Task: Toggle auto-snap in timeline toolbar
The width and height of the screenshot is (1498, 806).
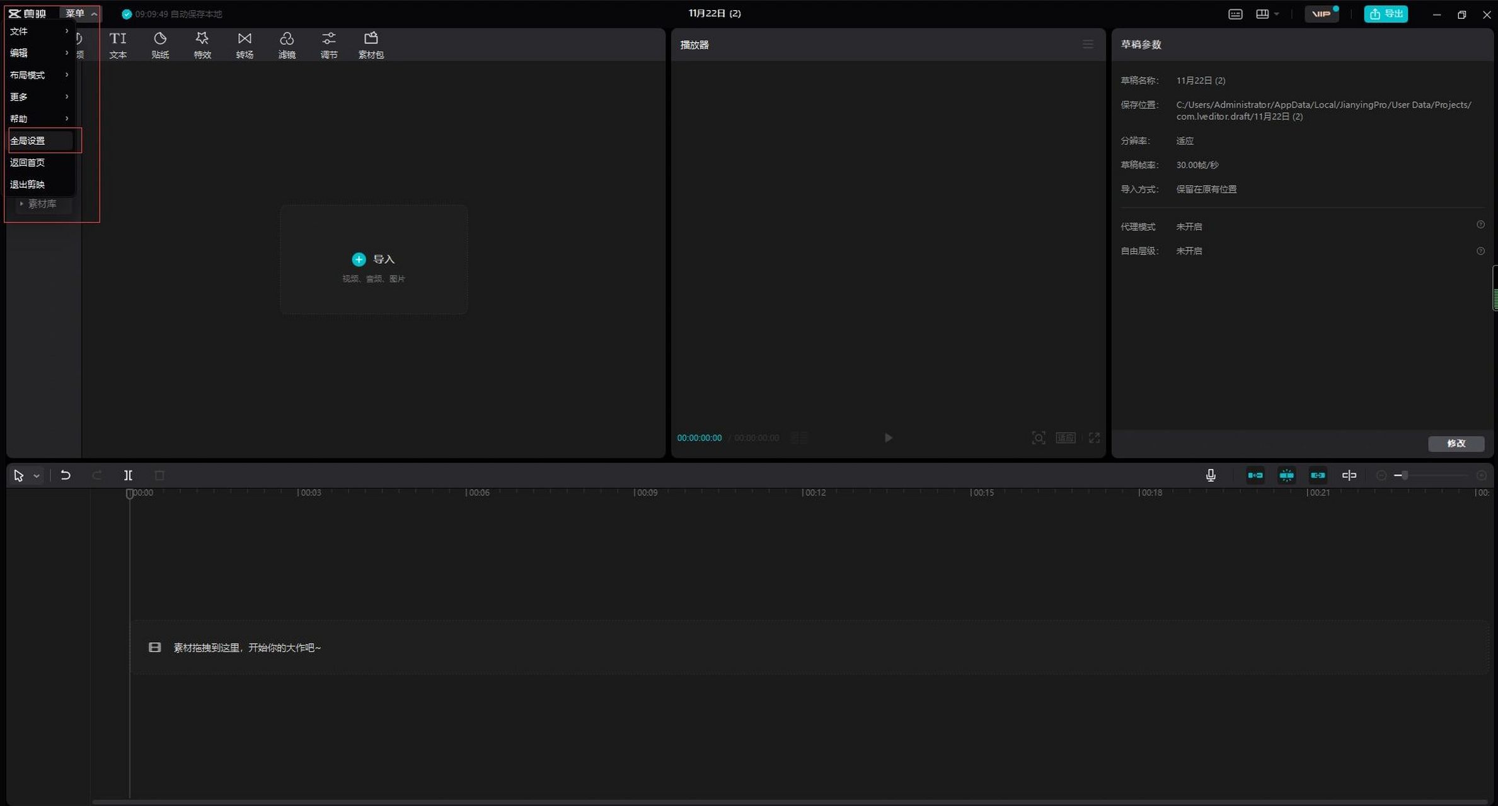Action: tap(1286, 475)
